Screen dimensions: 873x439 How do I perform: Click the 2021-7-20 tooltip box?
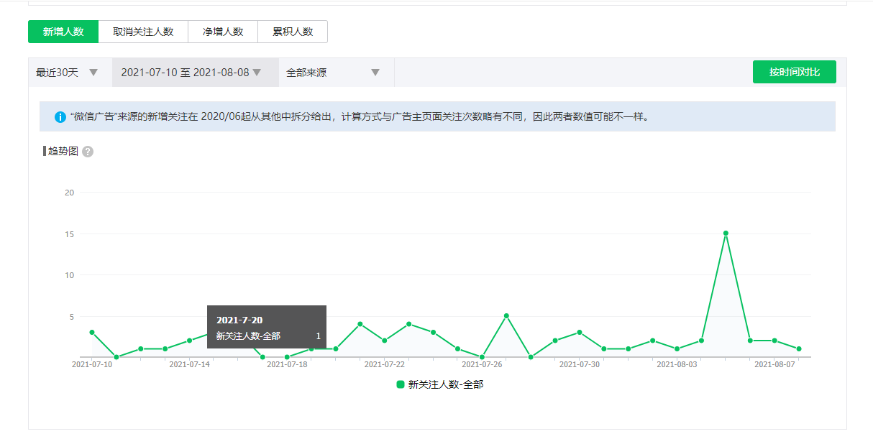(266, 327)
